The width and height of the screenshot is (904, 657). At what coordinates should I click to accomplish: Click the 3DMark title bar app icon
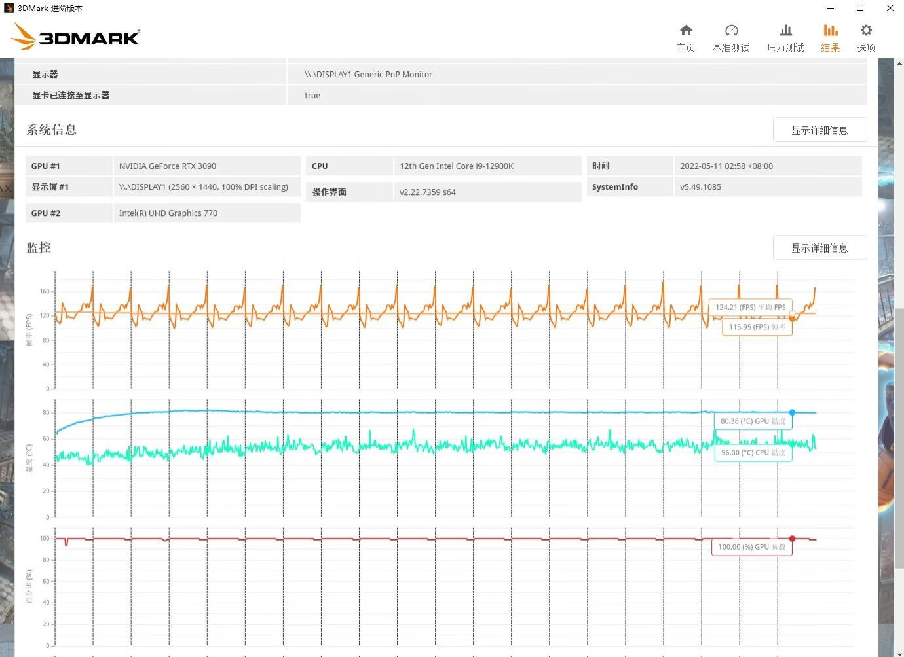coord(9,8)
